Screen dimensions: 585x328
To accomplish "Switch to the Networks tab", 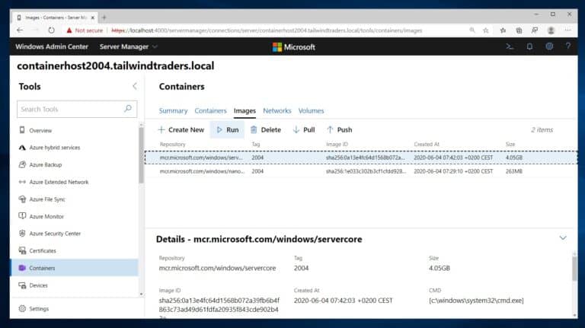I will click(277, 110).
